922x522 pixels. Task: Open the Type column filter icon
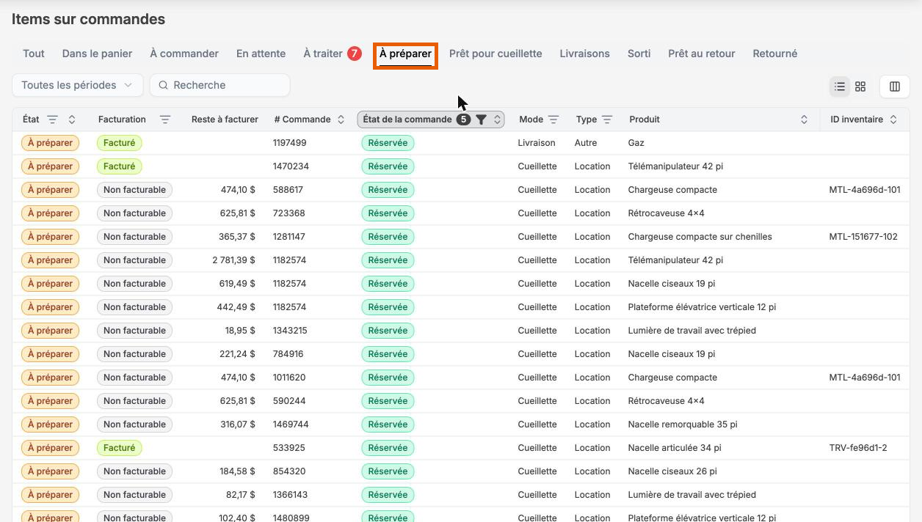click(x=607, y=120)
